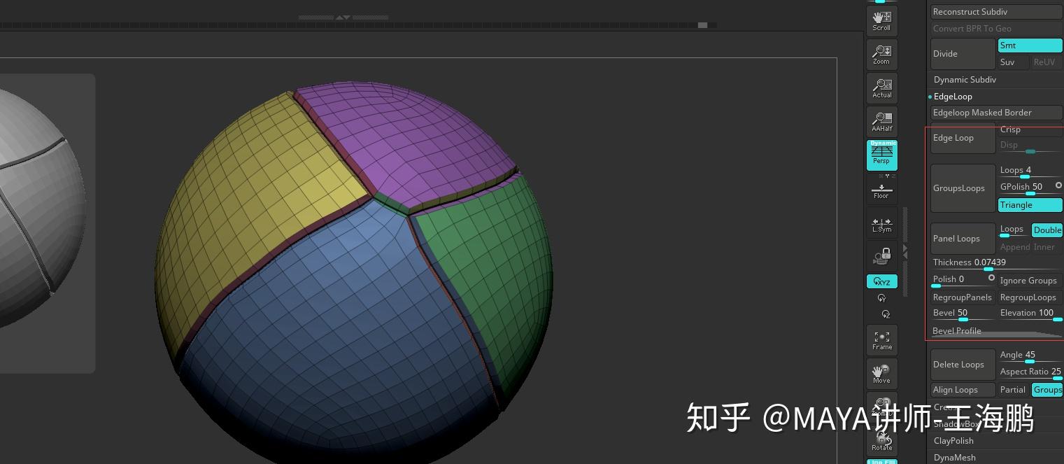Toggle Smt smoothing next to Divide
1064x464 pixels.
[1029, 45]
